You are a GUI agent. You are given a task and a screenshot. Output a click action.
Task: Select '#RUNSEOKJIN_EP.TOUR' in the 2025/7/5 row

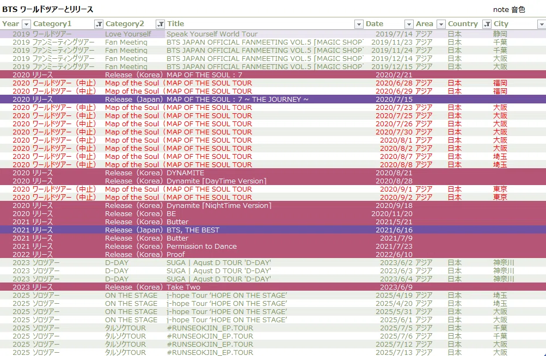coord(210,328)
